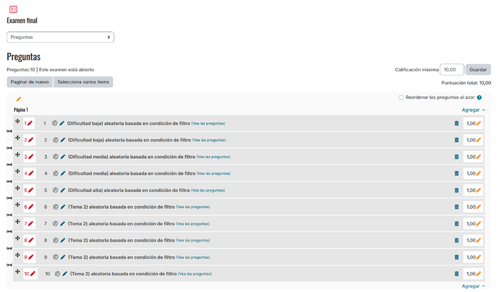Image resolution: width=499 pixels, height=292 pixels.
Task: Open the Preguntas navigation dropdown
Action: 60,37
